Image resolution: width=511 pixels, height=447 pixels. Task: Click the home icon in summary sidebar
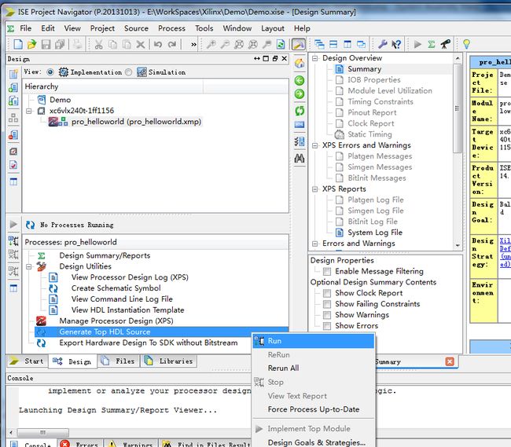pos(300,63)
